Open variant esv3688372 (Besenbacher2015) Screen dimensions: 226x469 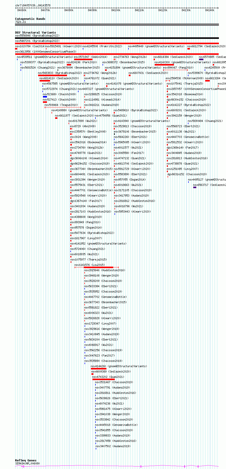coord(124,62)
